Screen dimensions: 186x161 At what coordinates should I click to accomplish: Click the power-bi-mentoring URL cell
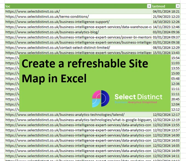point(78,37)
